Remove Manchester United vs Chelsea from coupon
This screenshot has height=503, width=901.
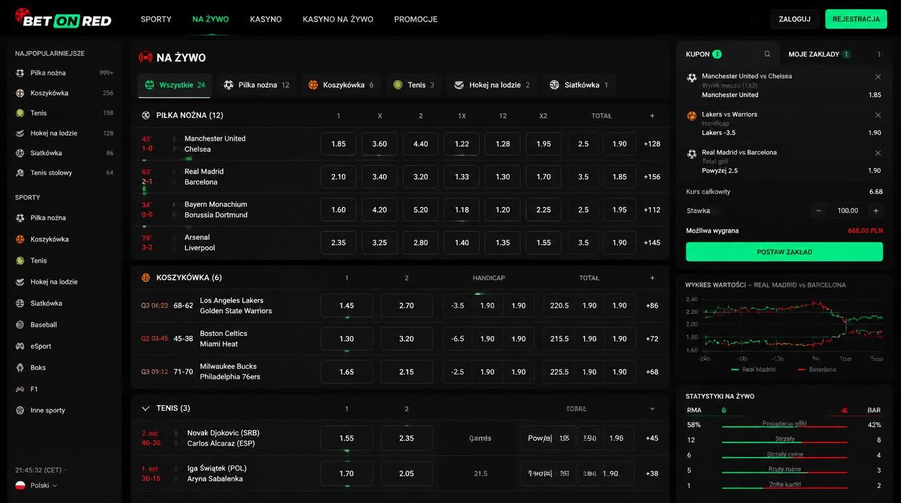pos(878,77)
